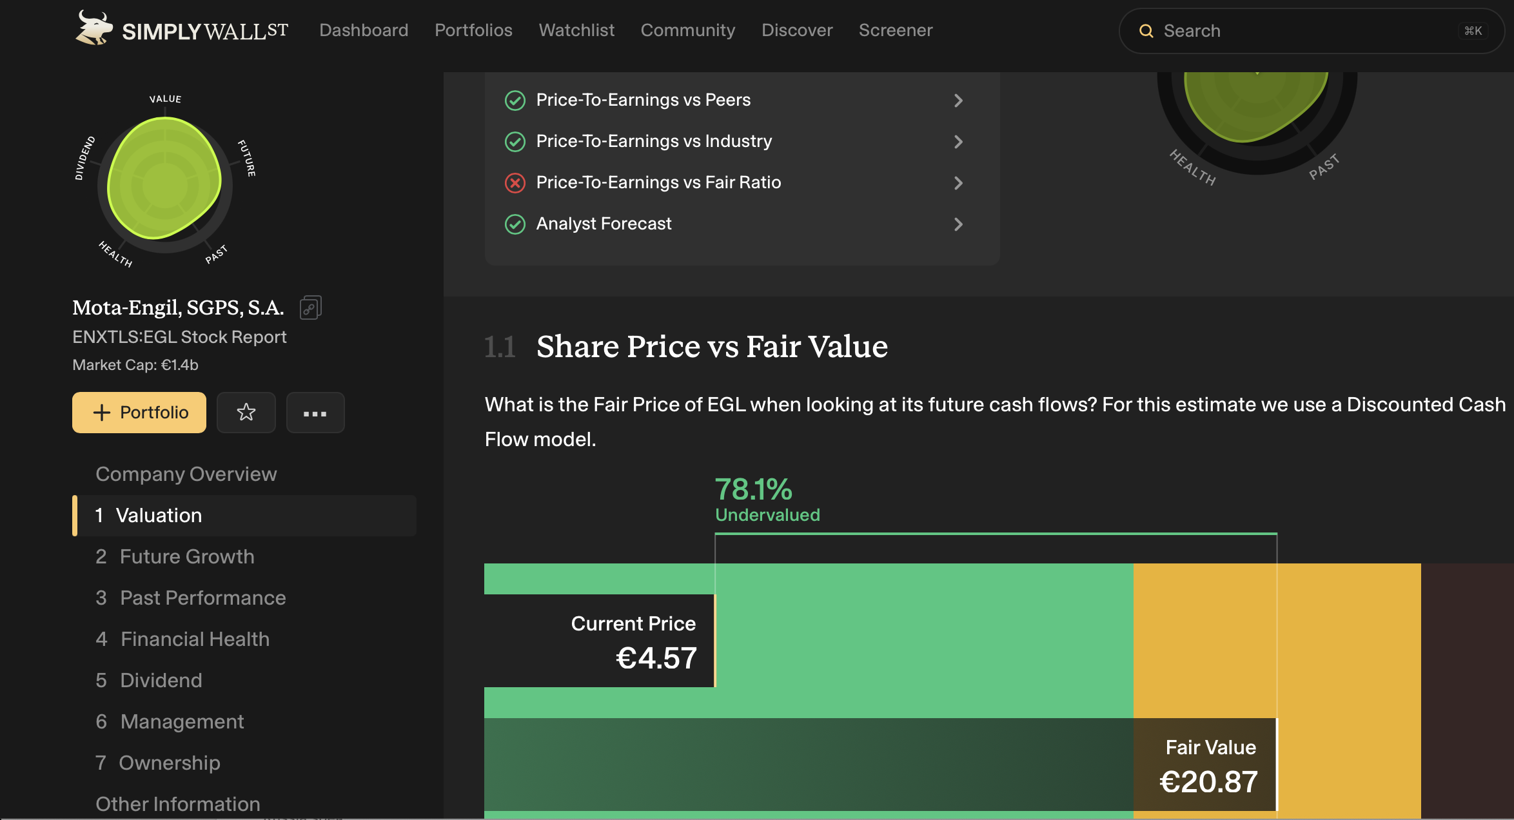
Task: Copy link icon beside Mota-Engil name
Action: (x=310, y=307)
